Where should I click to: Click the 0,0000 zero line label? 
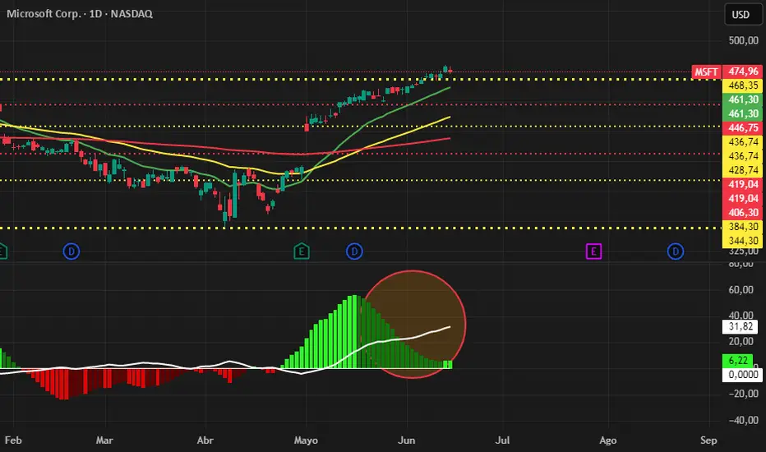pos(742,375)
